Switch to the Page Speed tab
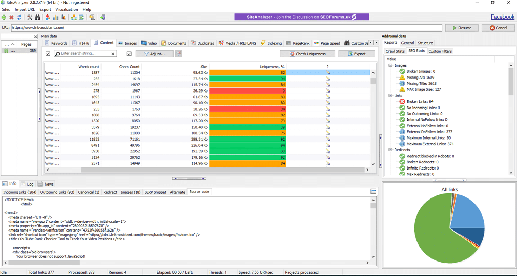518x276 pixels. coord(327,43)
